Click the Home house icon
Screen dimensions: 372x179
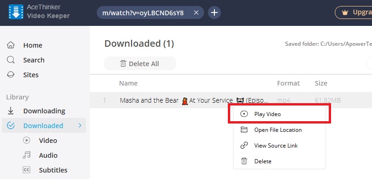point(11,45)
